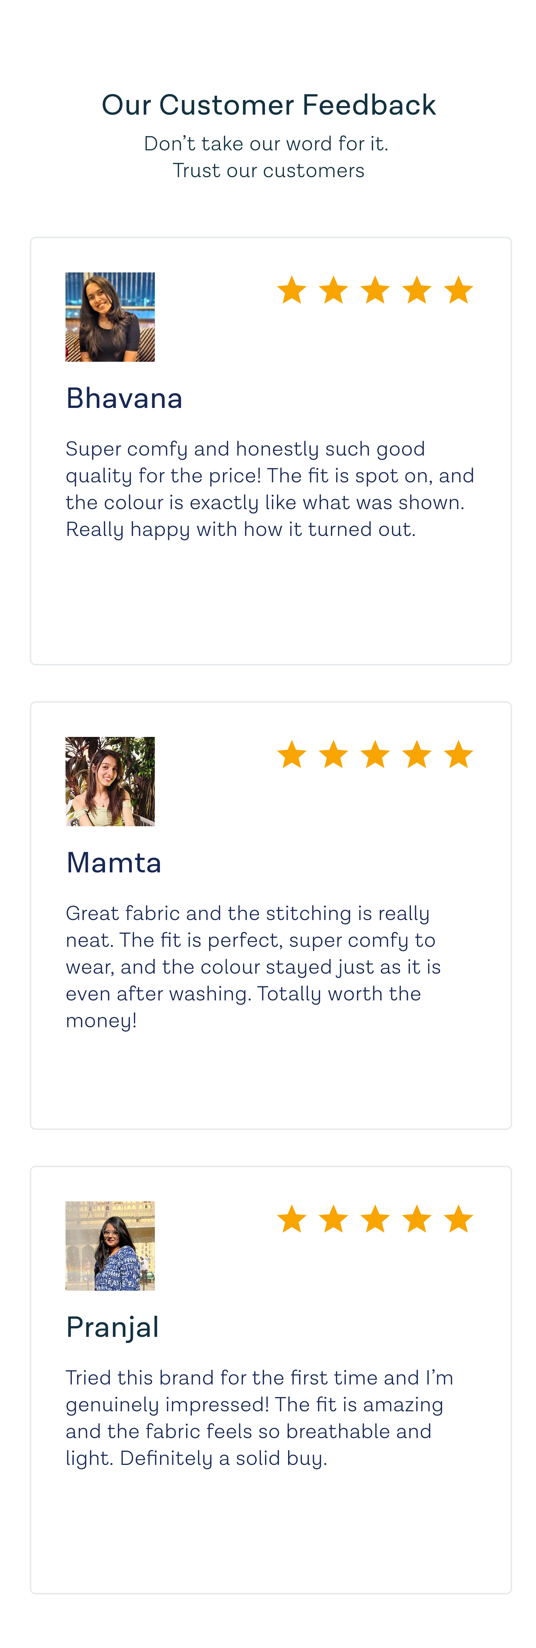Select Mamta's review text about great fabric
Viewport: 536px width, 1648px height.
253,967
